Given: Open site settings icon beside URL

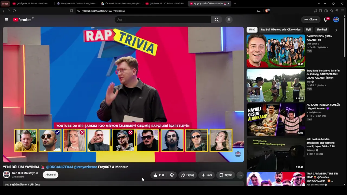Looking at the screenshot, I should click(78, 11).
